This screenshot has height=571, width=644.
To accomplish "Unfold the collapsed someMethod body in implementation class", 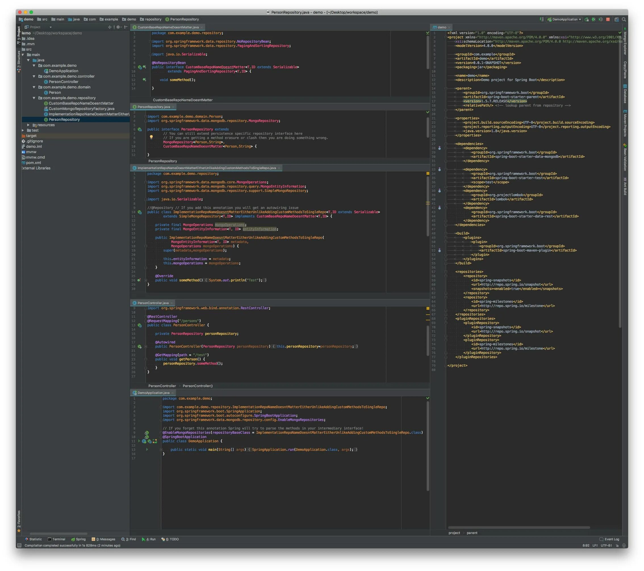I will coord(146,280).
